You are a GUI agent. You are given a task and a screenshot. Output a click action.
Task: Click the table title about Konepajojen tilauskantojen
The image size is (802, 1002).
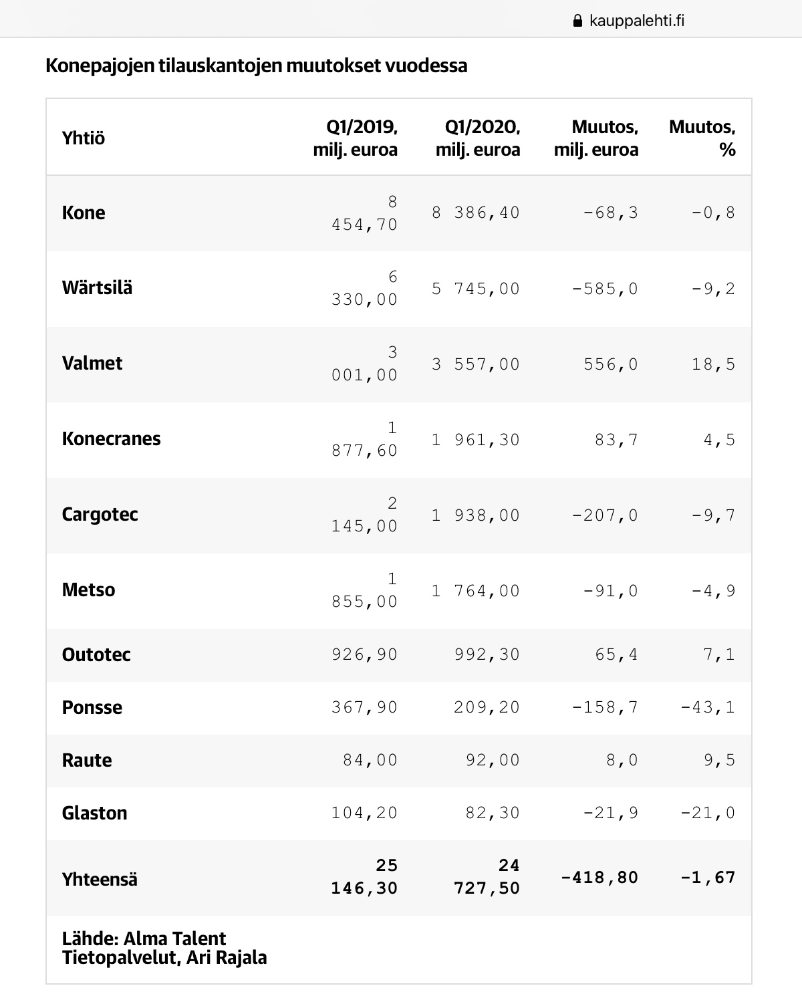point(256,66)
